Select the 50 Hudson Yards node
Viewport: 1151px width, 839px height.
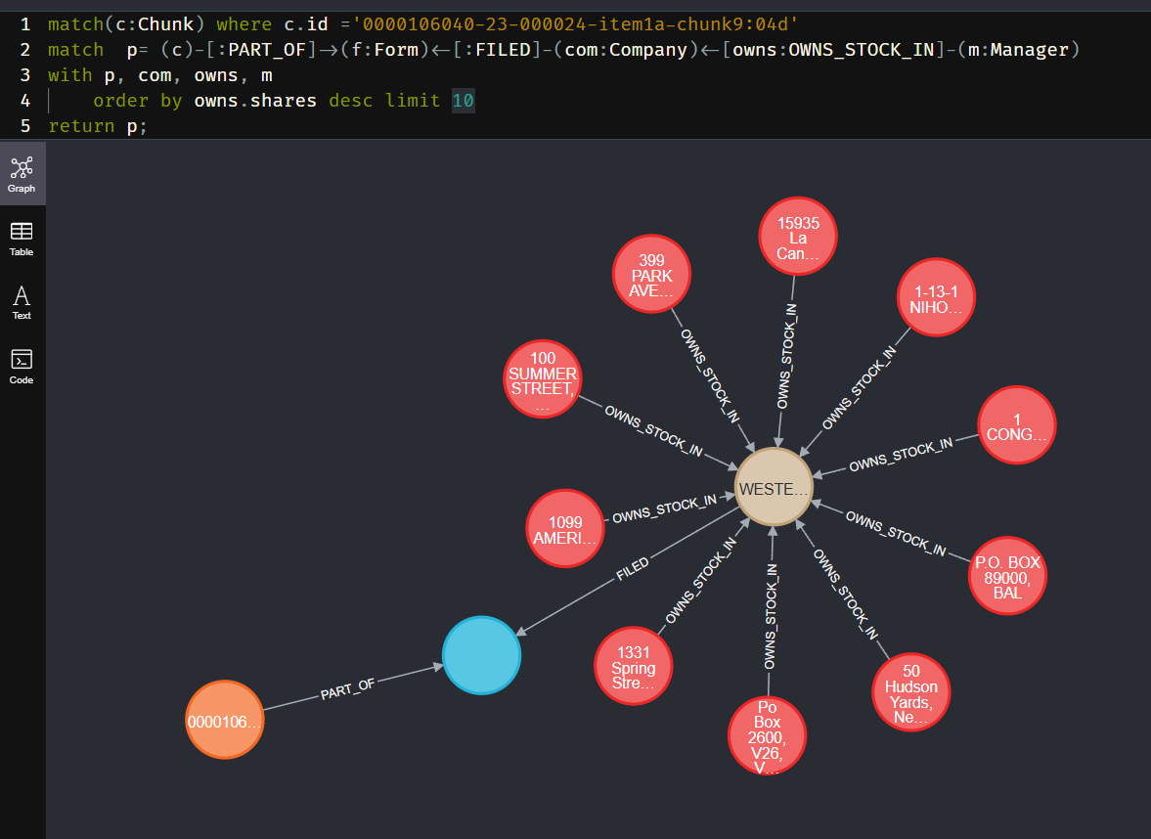coord(910,692)
